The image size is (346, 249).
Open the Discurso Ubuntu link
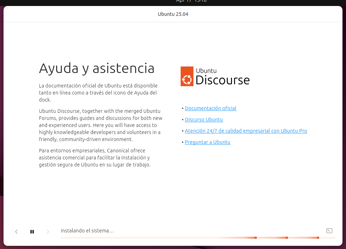click(x=204, y=120)
